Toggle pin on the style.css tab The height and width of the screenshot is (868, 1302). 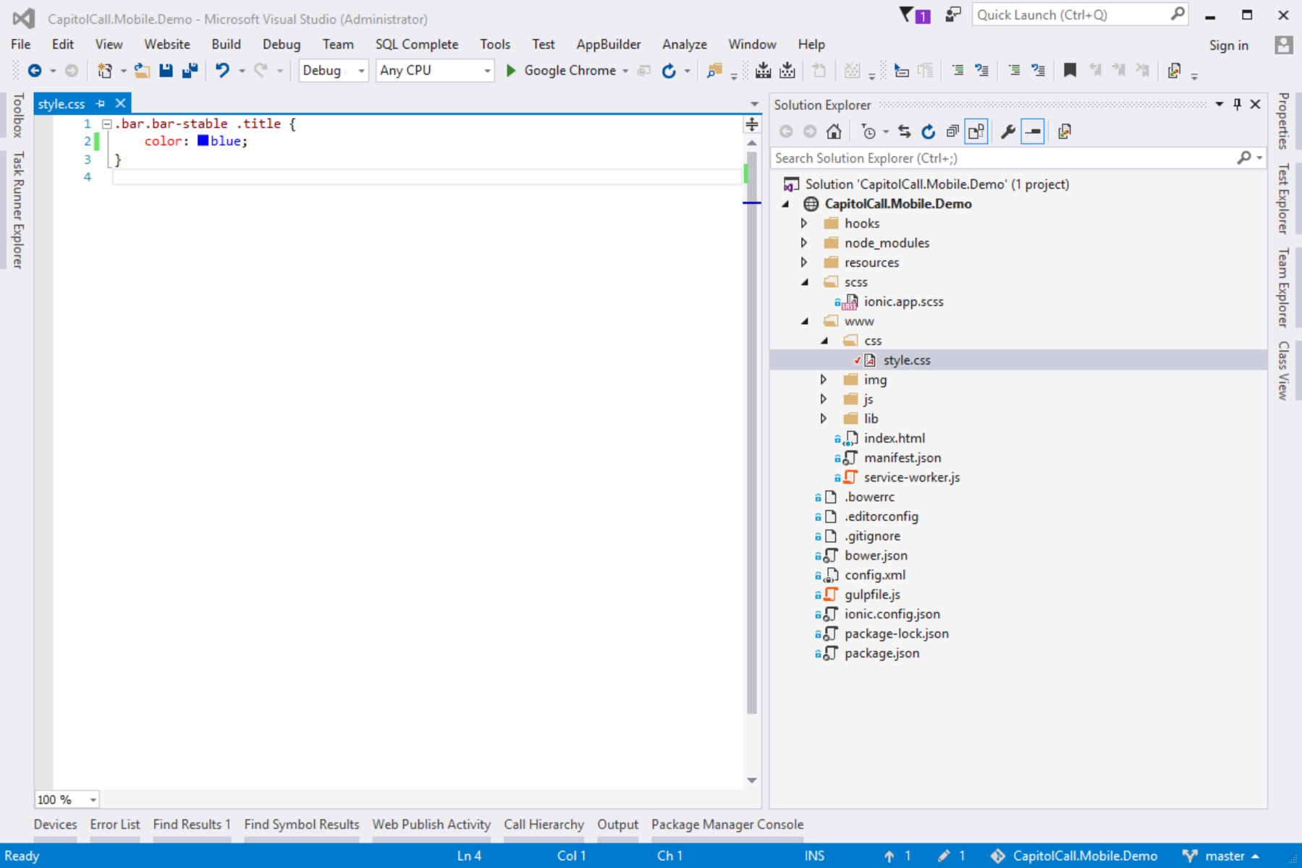click(101, 103)
